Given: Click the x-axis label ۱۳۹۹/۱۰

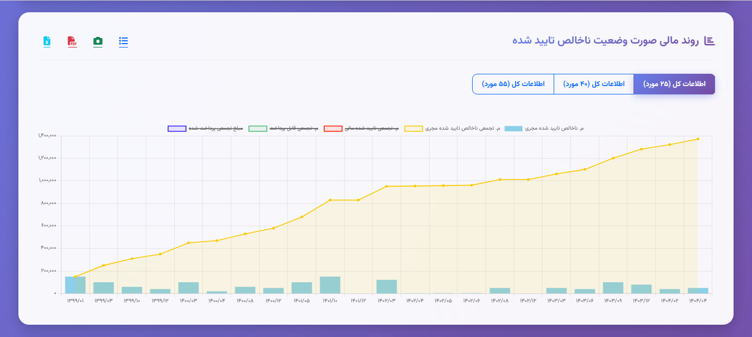Looking at the screenshot, I should tap(132, 301).
